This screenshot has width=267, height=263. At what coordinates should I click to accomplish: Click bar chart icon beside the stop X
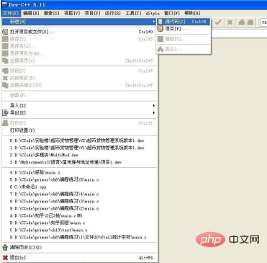[242, 22]
